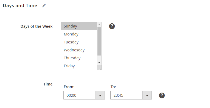Expand the From time dropdown arrow

[x=100, y=95]
